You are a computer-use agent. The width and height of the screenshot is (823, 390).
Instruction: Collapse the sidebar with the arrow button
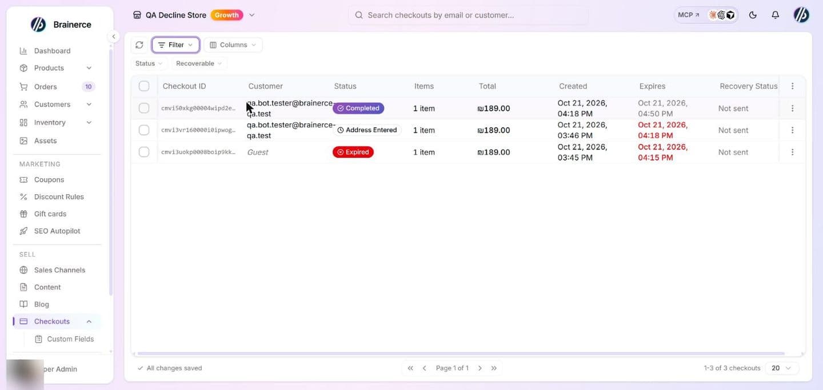pos(113,37)
